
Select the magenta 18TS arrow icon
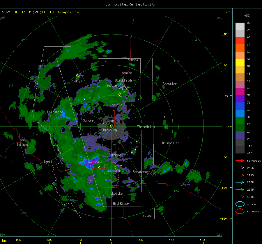(x=240, y=197)
